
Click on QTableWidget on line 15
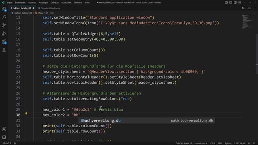pyautogui.click(x=85, y=34)
